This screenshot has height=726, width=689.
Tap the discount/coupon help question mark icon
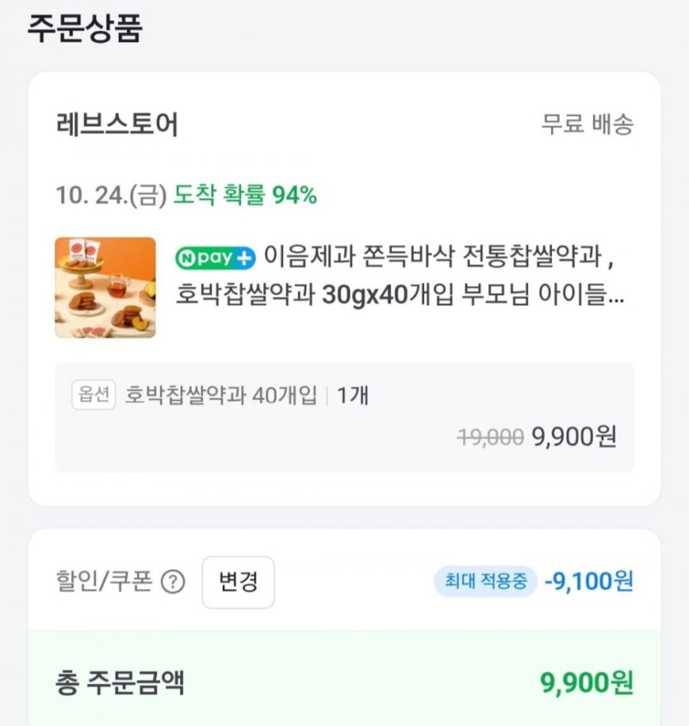point(172,582)
